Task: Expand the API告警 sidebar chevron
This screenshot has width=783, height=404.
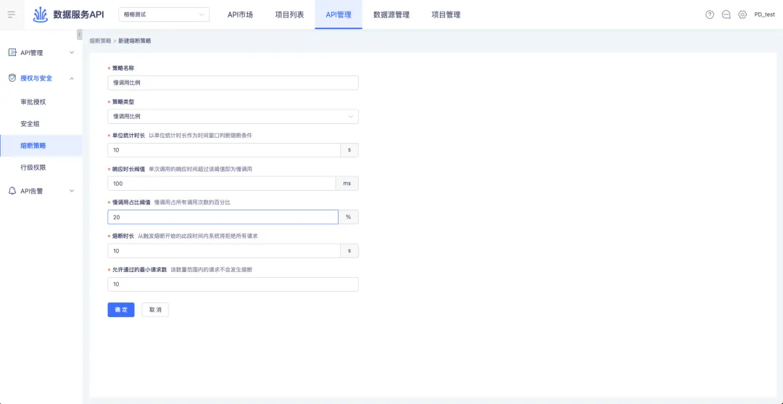Action: (x=72, y=191)
